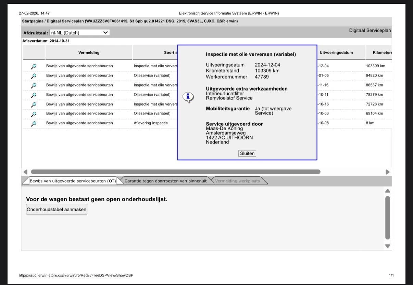Image resolution: width=413 pixels, height=285 pixels.
Task: Open details magnifier for the 94820 km row
Action: pyautogui.click(x=34, y=76)
